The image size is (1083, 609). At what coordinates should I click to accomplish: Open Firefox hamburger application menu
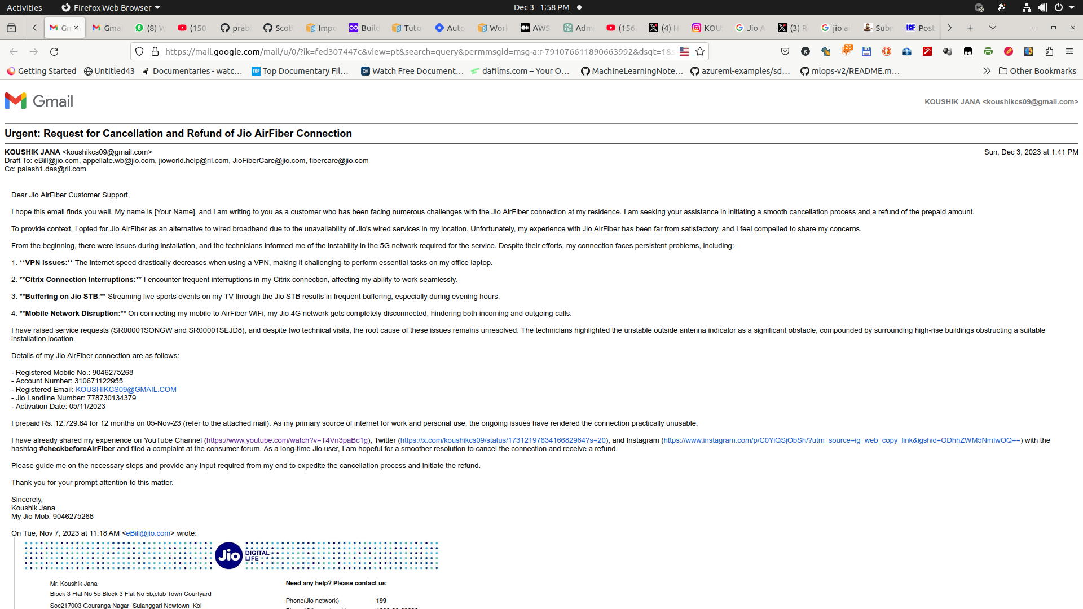point(1069,51)
